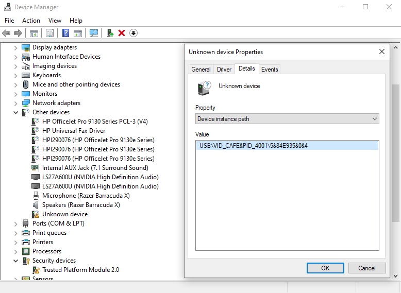Click the Forward arrow toolbar icon
Viewport: 401px width, 293px height.
[x=18, y=33]
